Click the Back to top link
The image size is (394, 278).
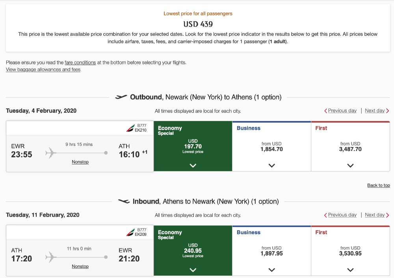click(x=378, y=185)
